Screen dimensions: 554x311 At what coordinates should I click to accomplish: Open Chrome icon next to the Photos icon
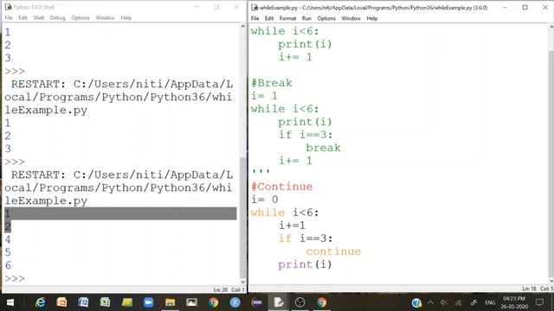(214, 302)
